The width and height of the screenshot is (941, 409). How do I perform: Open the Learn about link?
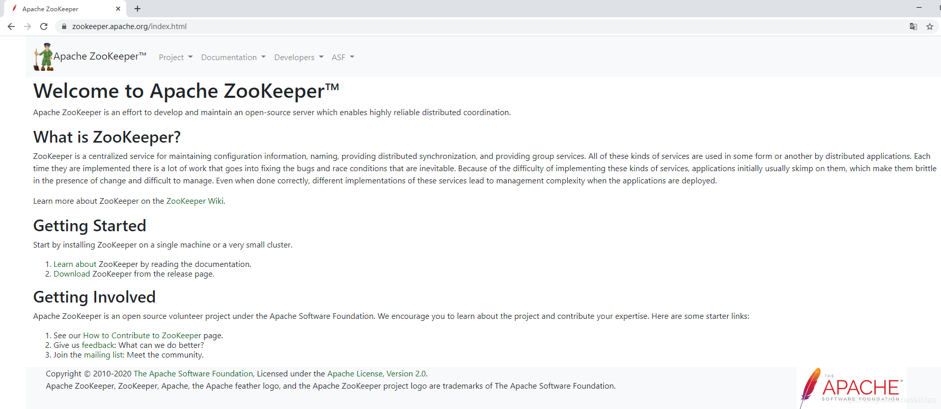click(75, 264)
